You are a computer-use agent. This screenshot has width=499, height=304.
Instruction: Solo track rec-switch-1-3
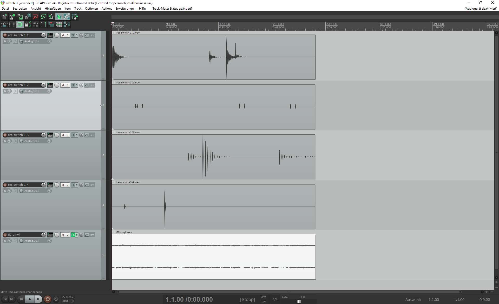click(68, 135)
